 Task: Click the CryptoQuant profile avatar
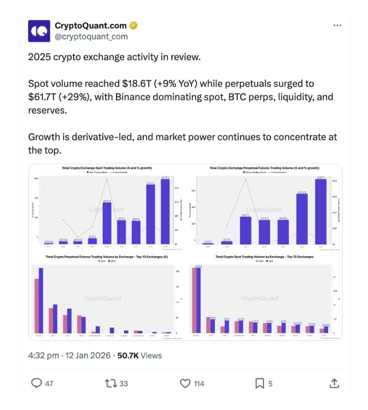point(39,31)
